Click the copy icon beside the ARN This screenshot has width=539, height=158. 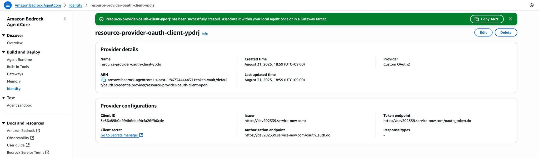tap(104, 80)
